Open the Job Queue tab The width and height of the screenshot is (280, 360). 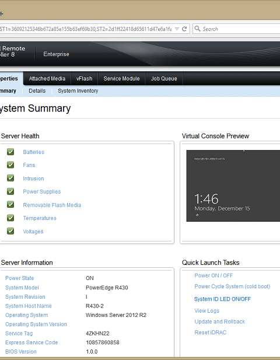pyautogui.click(x=164, y=79)
